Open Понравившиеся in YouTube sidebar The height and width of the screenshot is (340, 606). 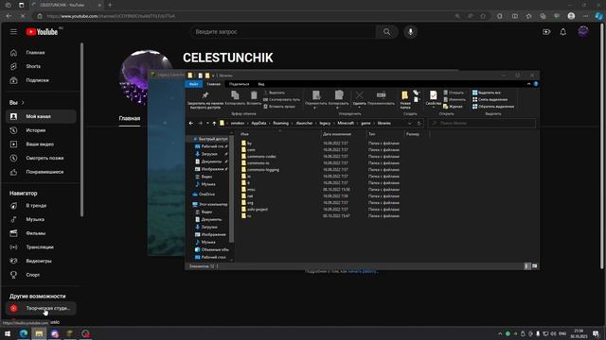tap(41, 172)
